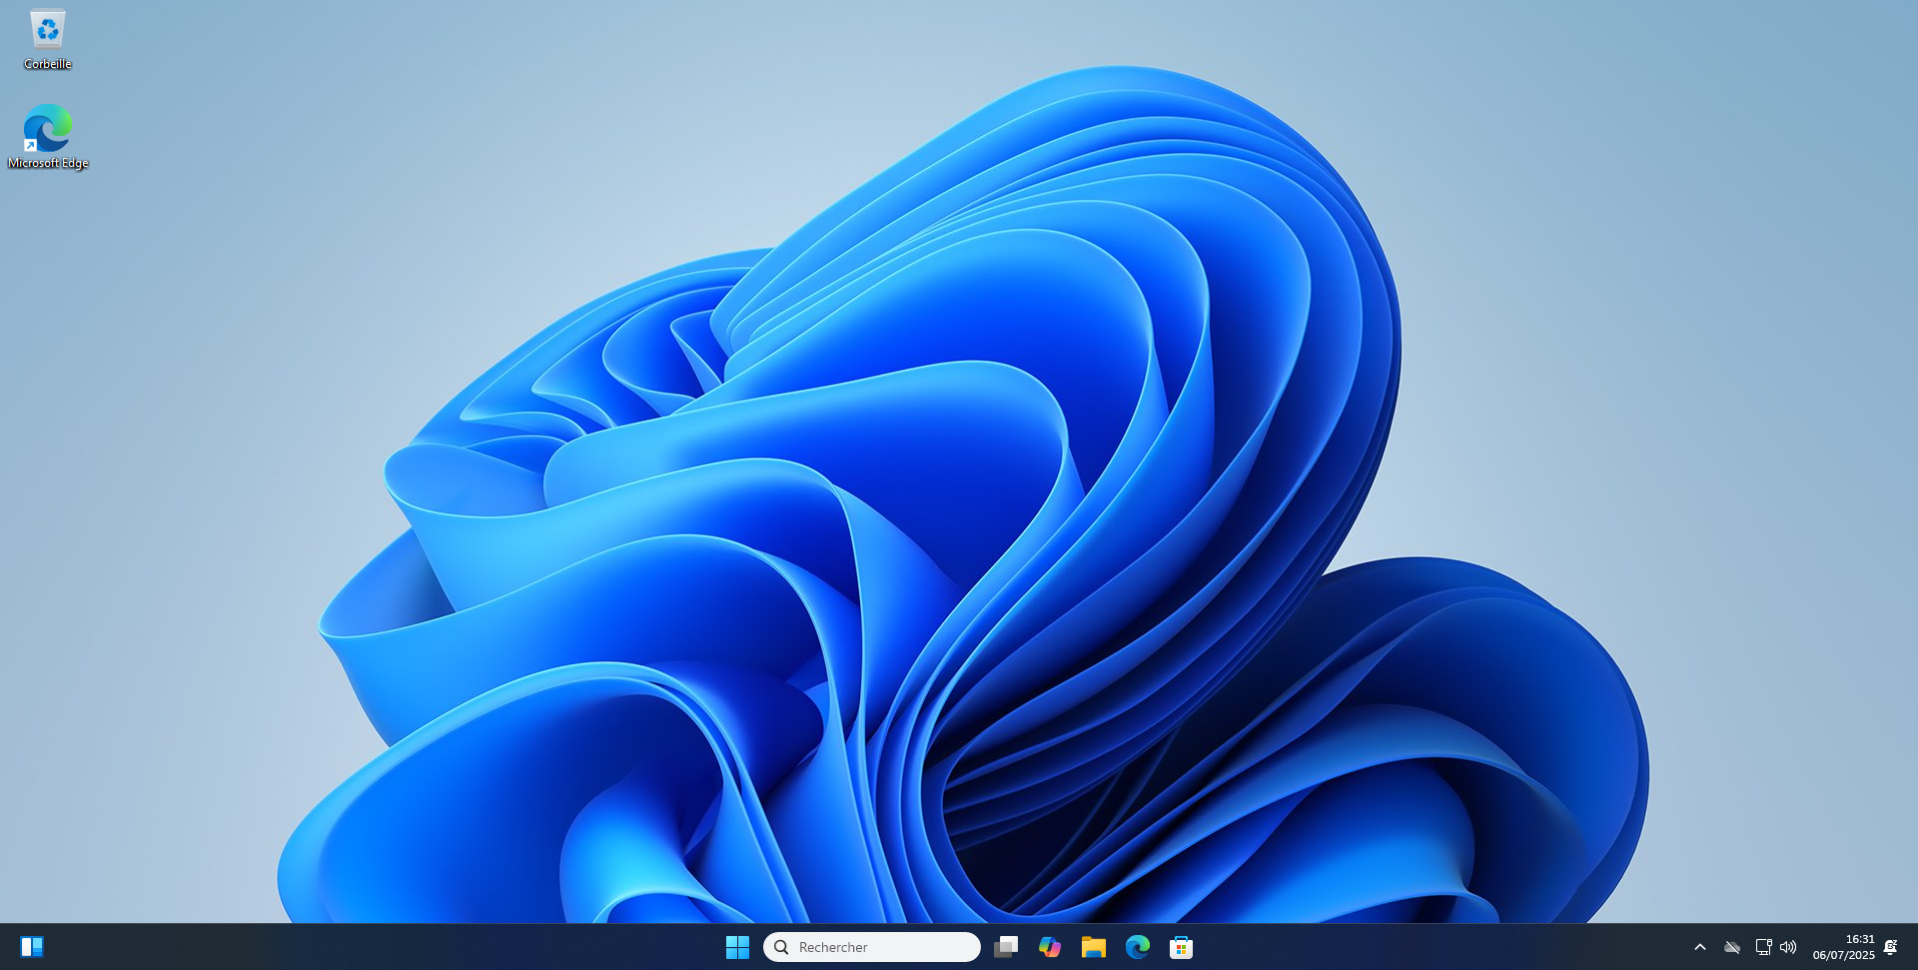Screen dimensions: 1918x970
Task: Open the Widgets panel in the taskbar
Action: pos(32,947)
